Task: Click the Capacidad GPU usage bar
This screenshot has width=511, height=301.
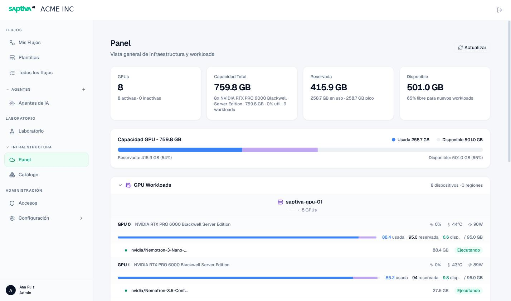Action: [300, 150]
